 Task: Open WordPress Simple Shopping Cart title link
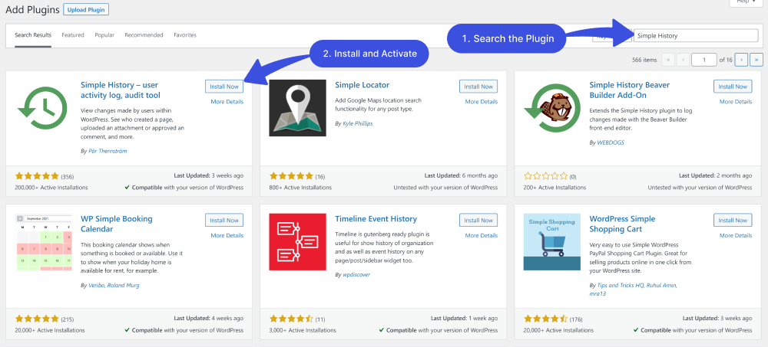[624, 224]
